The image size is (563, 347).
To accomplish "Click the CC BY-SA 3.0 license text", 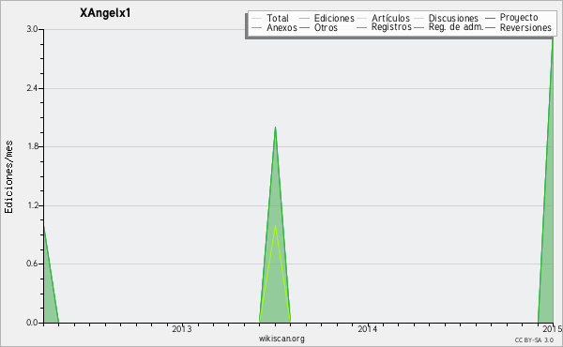I will click(534, 340).
